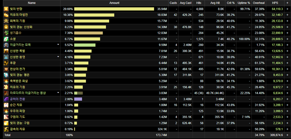The width and height of the screenshot is (291, 139).
Task: Click the 구원의 기도 spell icon
Action: click(x=6, y=117)
